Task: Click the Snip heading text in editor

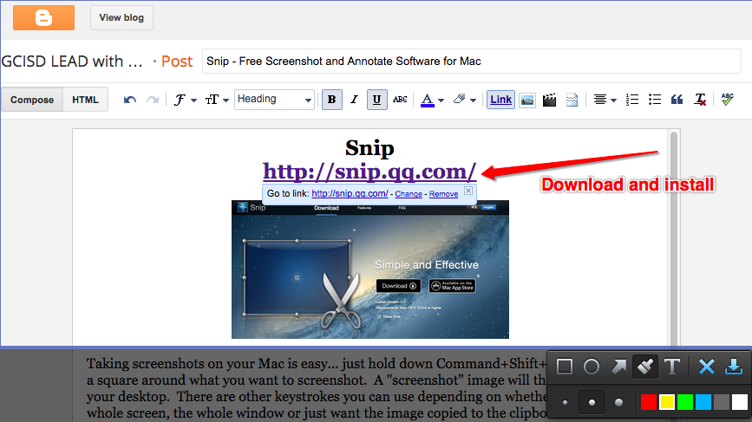Action: (x=369, y=148)
